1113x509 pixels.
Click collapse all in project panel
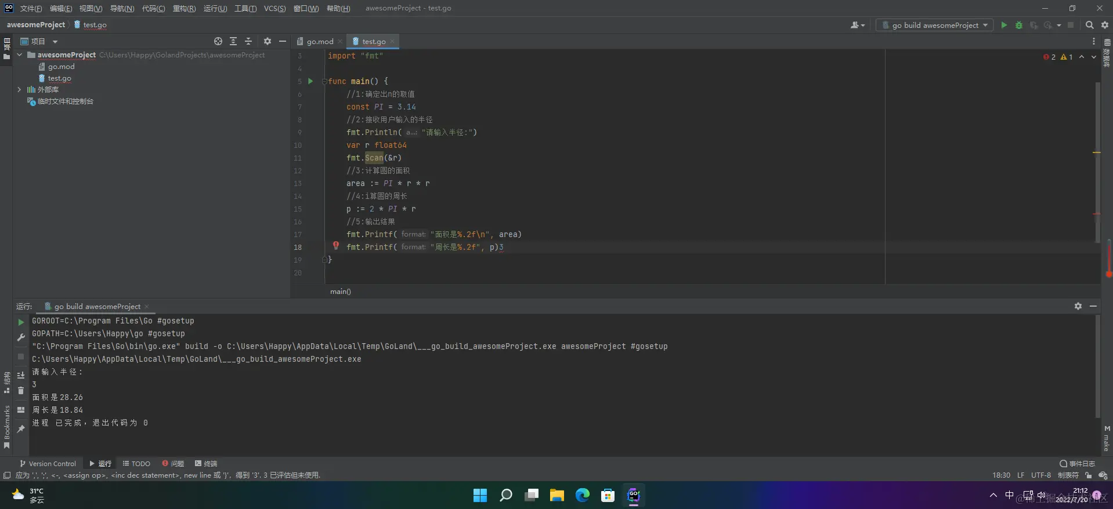pos(248,41)
